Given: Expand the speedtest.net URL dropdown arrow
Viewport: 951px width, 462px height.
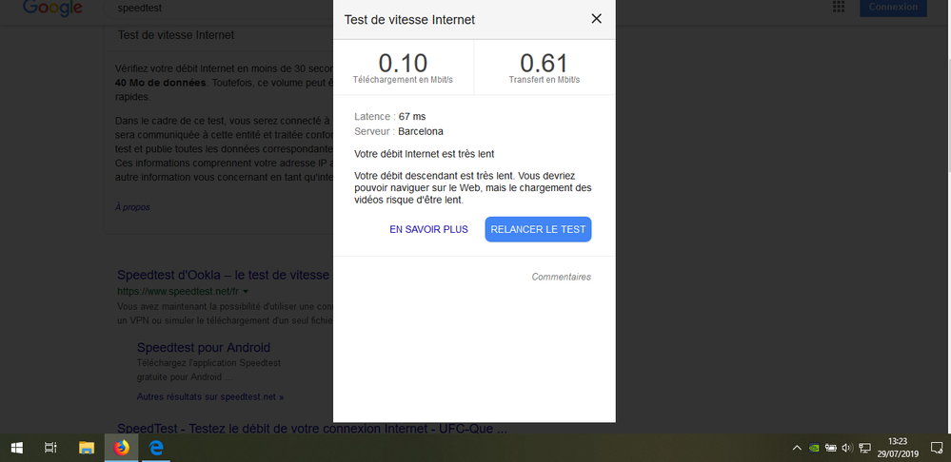Looking at the screenshot, I should coord(247,292).
